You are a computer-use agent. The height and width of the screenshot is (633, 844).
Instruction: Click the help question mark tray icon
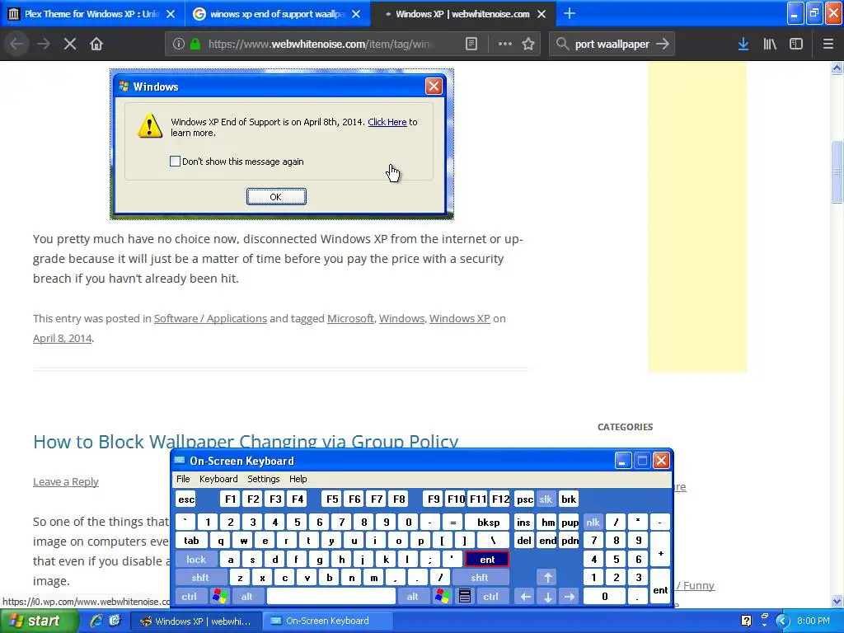tap(746, 621)
